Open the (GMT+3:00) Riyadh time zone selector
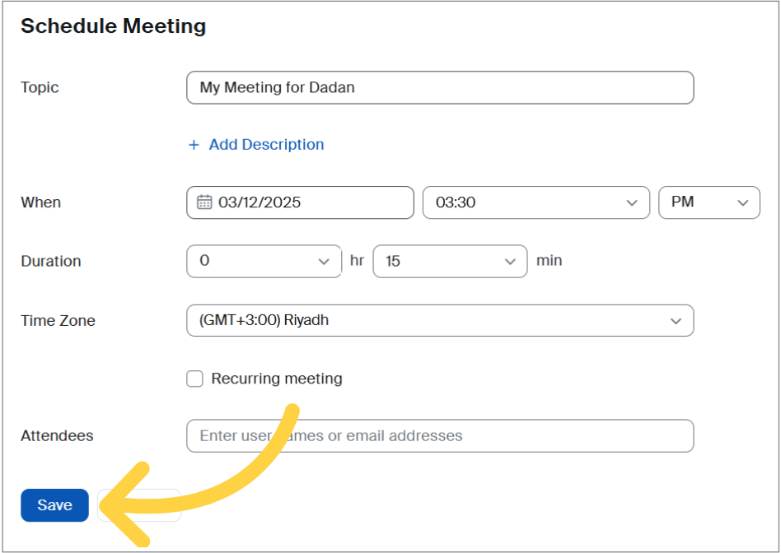The width and height of the screenshot is (781, 553). (439, 320)
